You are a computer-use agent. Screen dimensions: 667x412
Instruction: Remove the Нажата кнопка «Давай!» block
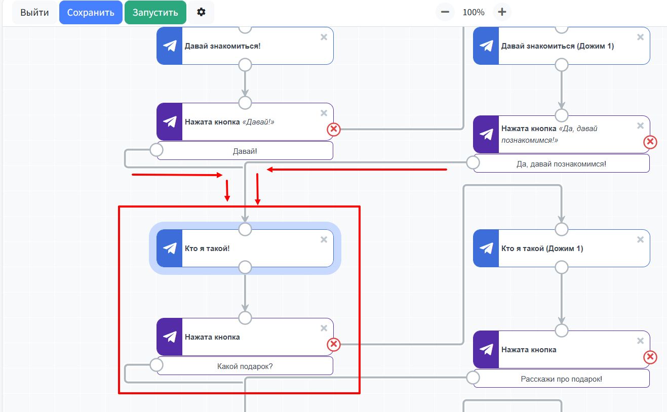tap(324, 113)
